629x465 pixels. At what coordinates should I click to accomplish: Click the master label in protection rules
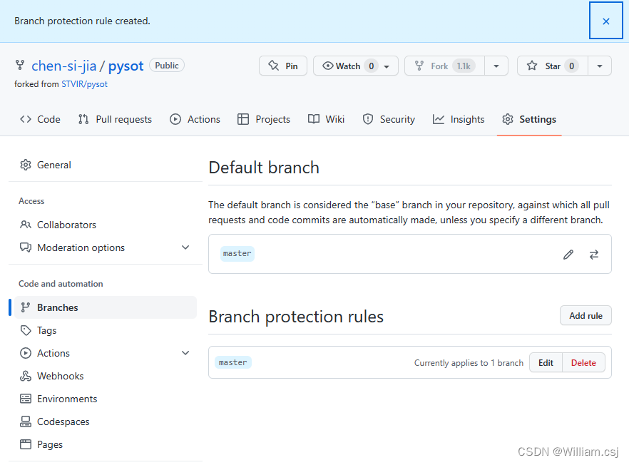click(233, 362)
